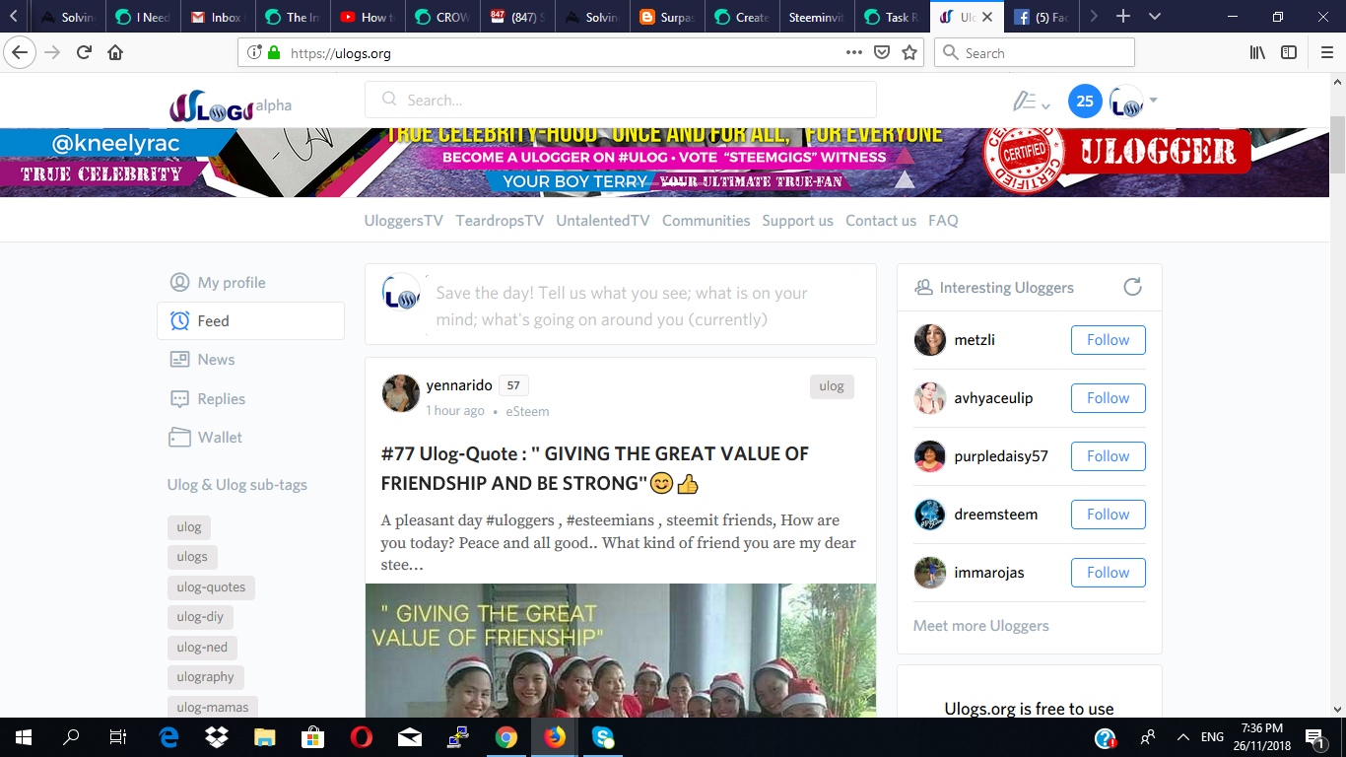
Task: Open the Windows Start menu
Action: [x=23, y=736]
